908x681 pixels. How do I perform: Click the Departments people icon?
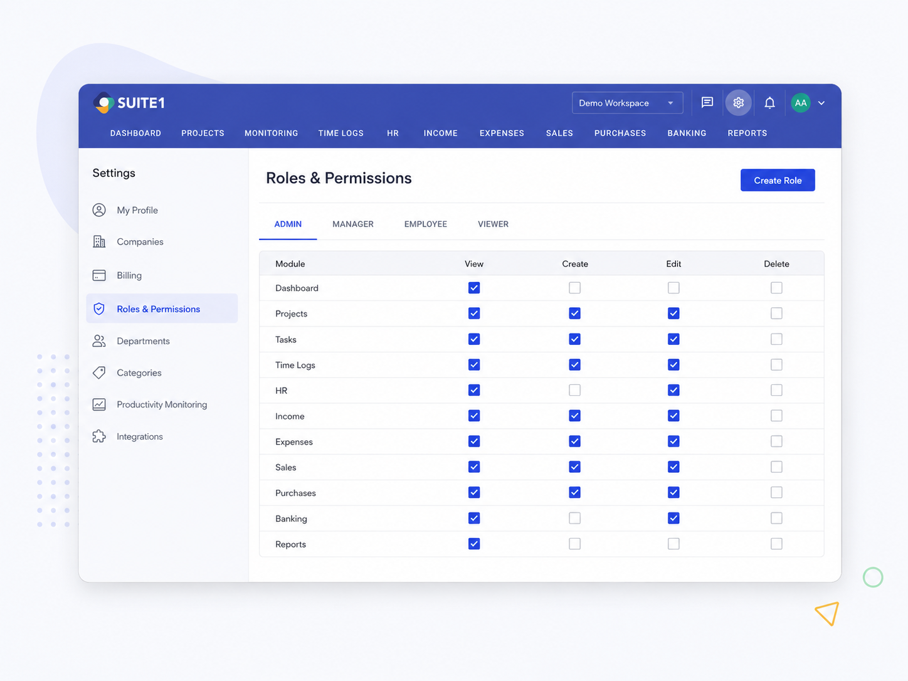pyautogui.click(x=99, y=340)
